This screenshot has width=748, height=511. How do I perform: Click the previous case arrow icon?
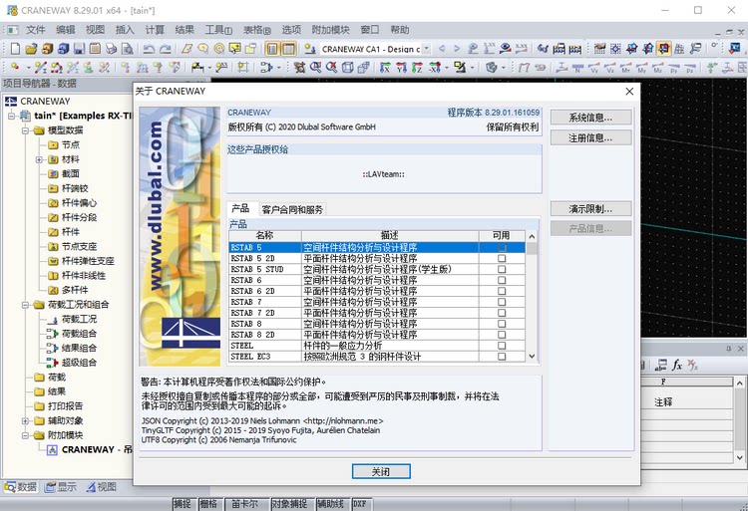442,49
